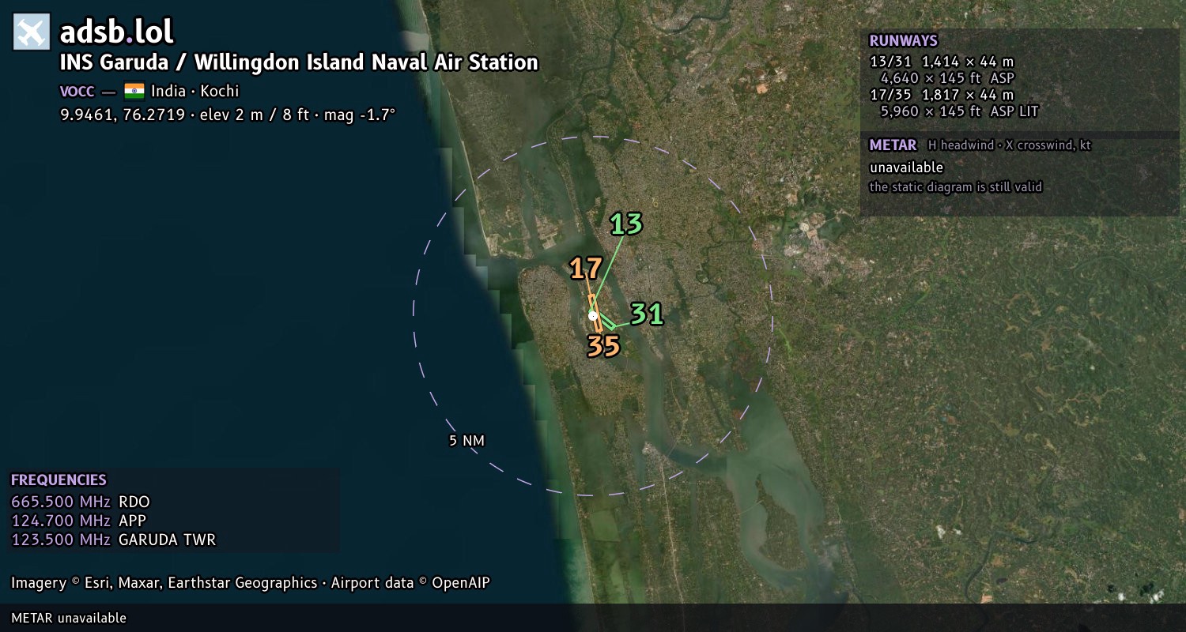Image resolution: width=1186 pixels, height=632 pixels.
Task: Click the 4,640 × 145 ft ASP row
Action: pyautogui.click(x=947, y=78)
